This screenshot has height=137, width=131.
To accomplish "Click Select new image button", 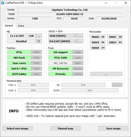I will coord(17,128).
